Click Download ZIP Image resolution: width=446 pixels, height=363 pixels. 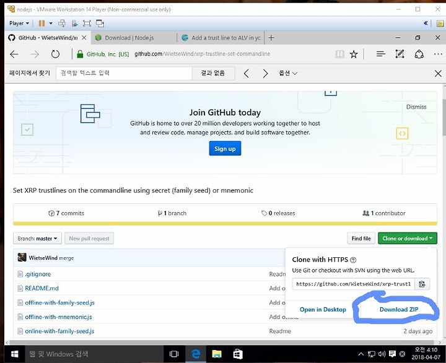tap(399, 310)
